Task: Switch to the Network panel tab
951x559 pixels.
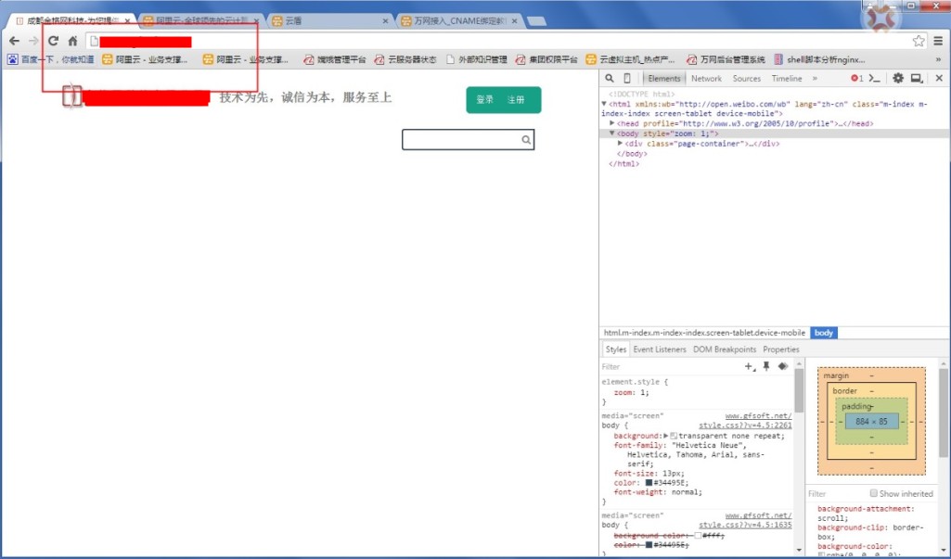Action: 706,79
